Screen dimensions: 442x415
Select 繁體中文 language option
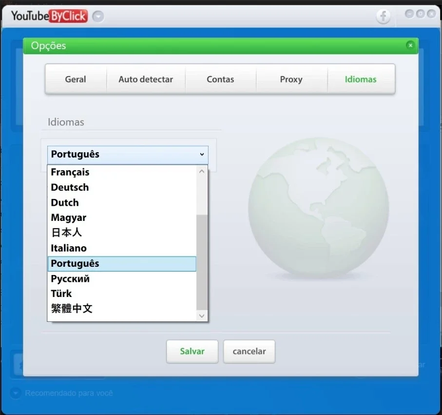(x=122, y=309)
